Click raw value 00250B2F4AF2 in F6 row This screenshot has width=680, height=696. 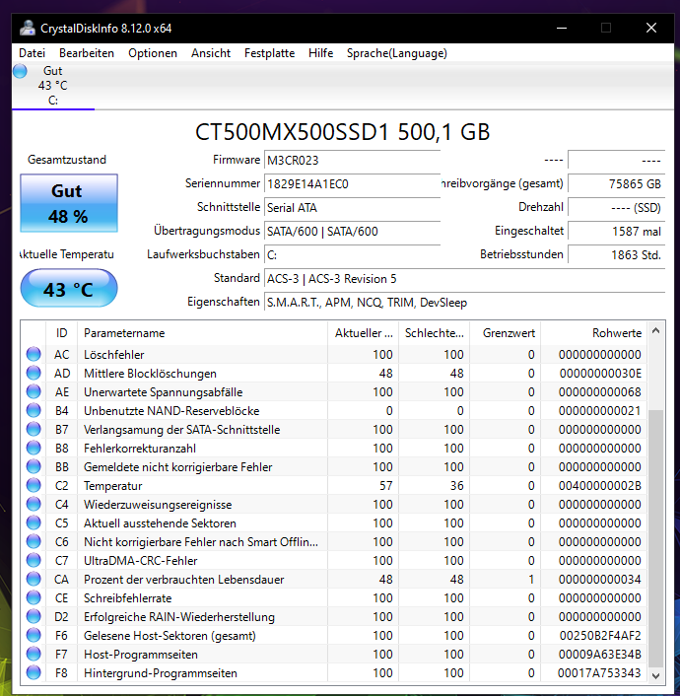[x=600, y=636]
